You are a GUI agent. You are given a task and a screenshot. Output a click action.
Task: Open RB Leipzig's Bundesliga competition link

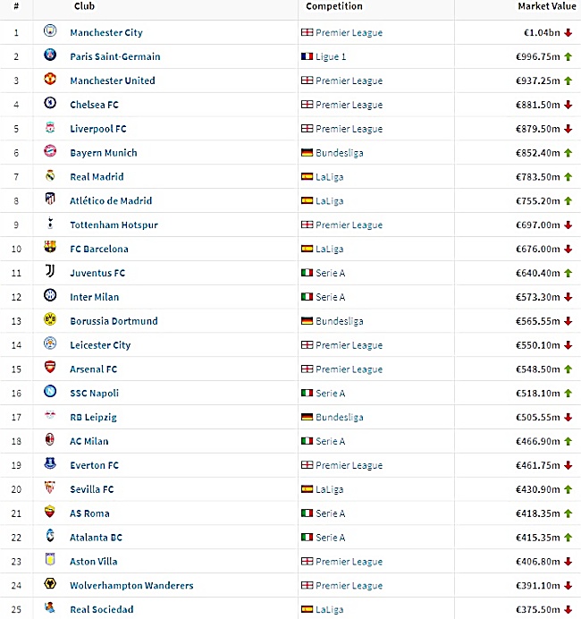[x=340, y=417]
